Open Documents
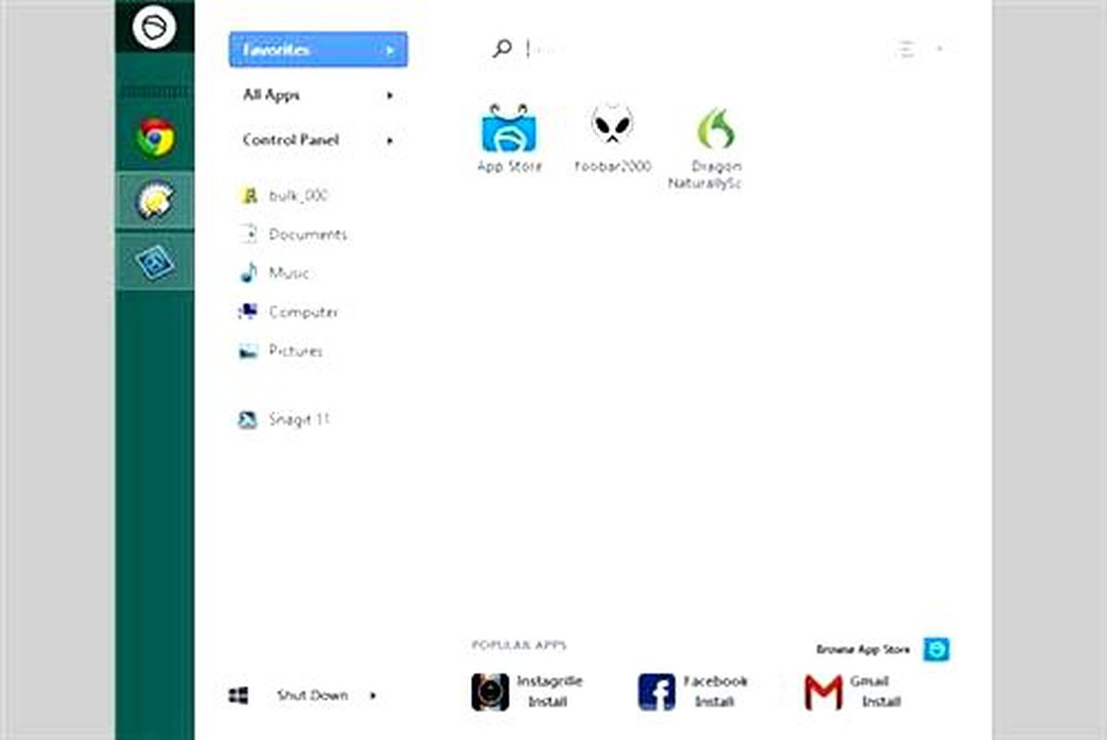 click(x=307, y=234)
